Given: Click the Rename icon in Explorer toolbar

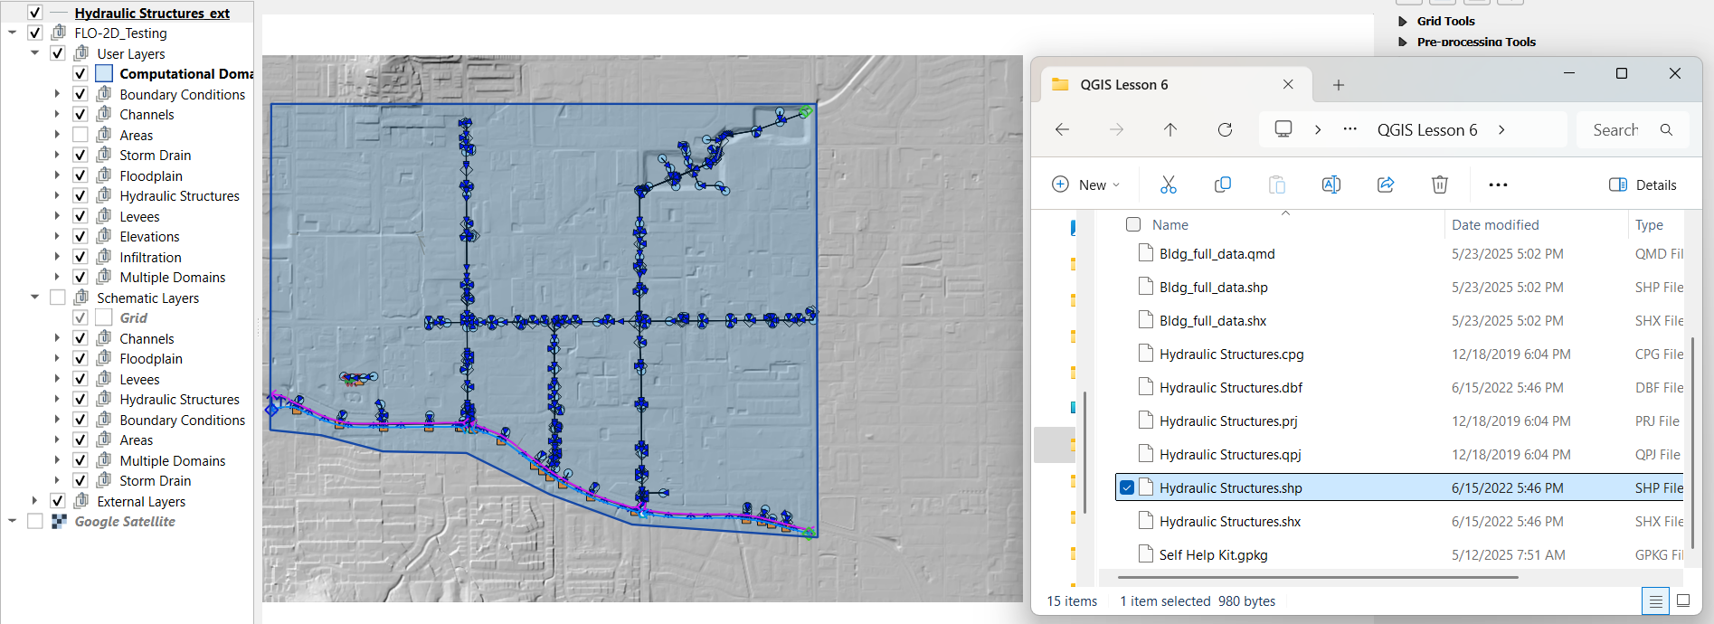Looking at the screenshot, I should [x=1330, y=184].
